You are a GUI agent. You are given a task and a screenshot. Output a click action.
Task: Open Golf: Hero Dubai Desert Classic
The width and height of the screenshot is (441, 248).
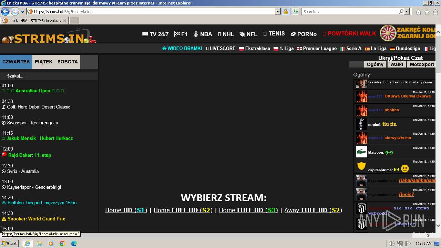click(36, 107)
